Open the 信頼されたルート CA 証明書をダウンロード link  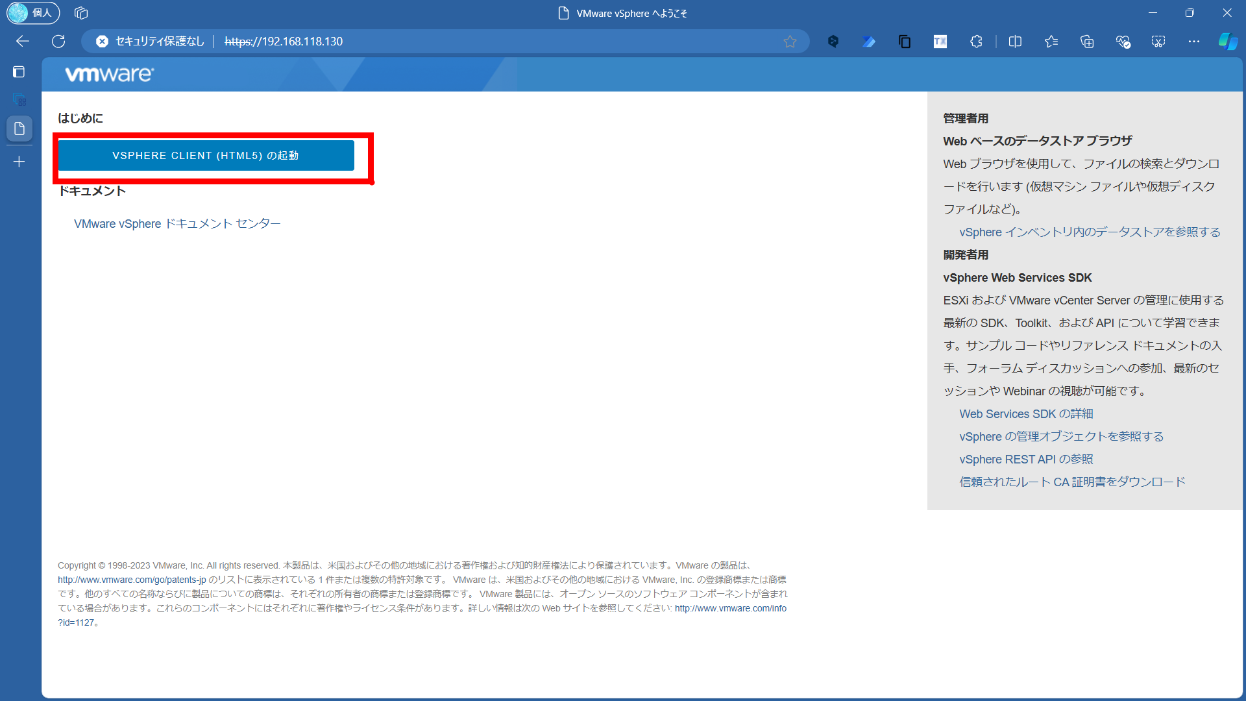click(x=1072, y=482)
